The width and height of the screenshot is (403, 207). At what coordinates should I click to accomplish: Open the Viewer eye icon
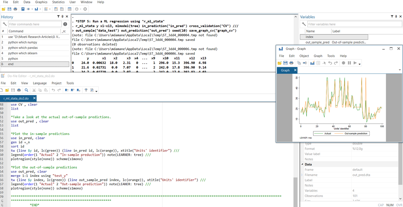click(x=28, y=9)
